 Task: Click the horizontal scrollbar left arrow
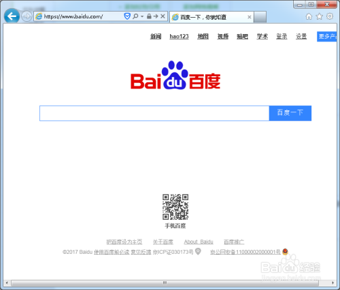pos(7,283)
